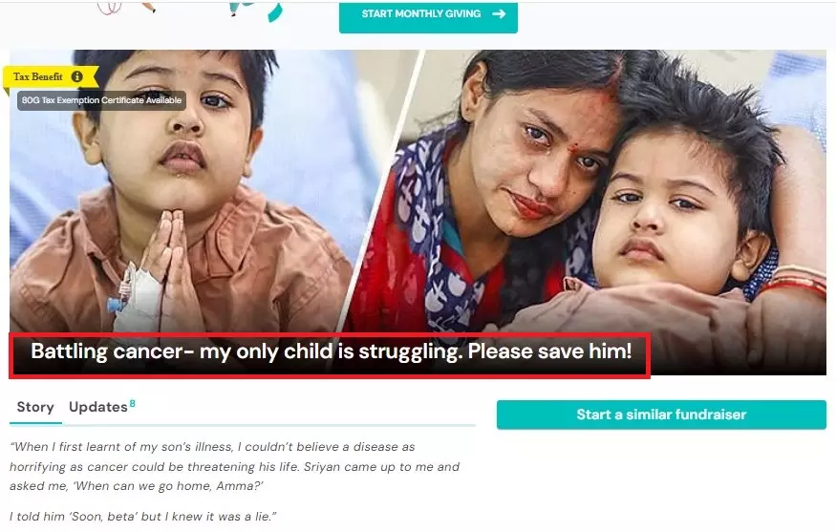
Task: Click the first story line about son's illness
Action: (x=212, y=447)
